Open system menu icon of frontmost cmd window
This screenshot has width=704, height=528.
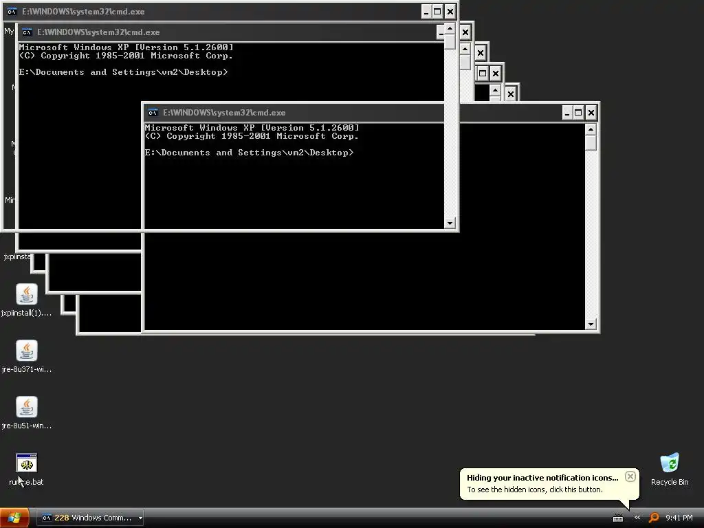pyautogui.click(x=153, y=113)
